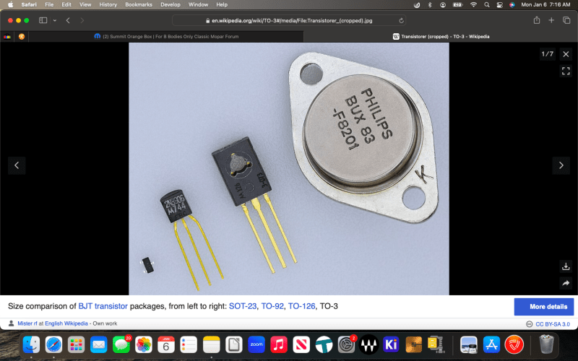The image size is (578, 361).
Task: Click the date and time in menu bar
Action: [545, 5]
